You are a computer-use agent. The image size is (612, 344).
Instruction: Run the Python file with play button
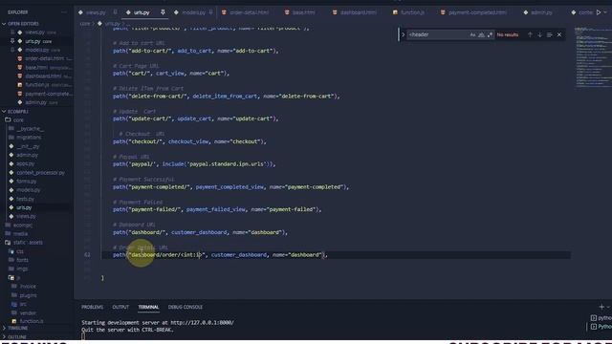[x=599, y=12]
